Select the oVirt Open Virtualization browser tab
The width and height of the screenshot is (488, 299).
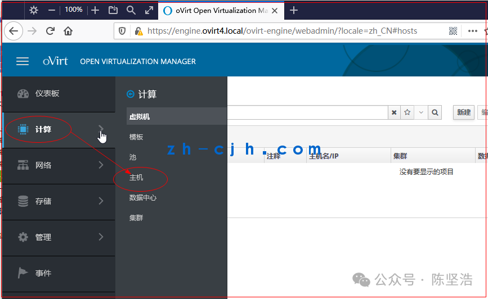[x=221, y=11]
